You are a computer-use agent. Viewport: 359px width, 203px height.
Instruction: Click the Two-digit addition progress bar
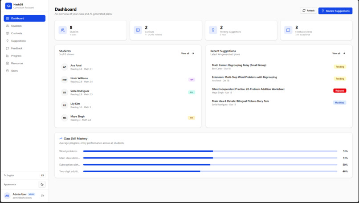210,171
